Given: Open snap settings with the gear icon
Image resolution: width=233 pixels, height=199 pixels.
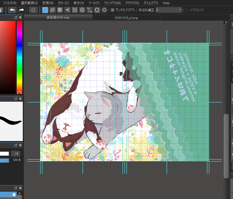Looking at the screenshot, I should tap(105, 10).
